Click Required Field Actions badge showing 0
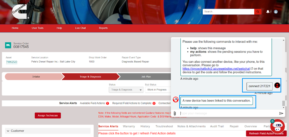The height and width of the screenshot is (137, 289). 154,103
